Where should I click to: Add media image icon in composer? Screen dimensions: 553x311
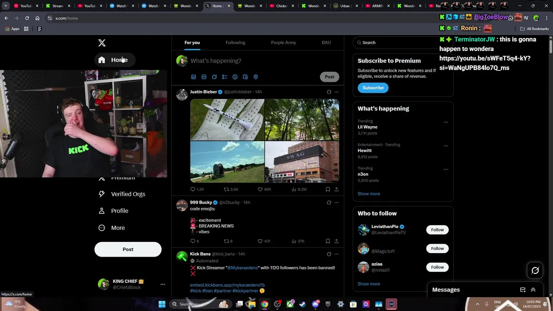(194, 77)
